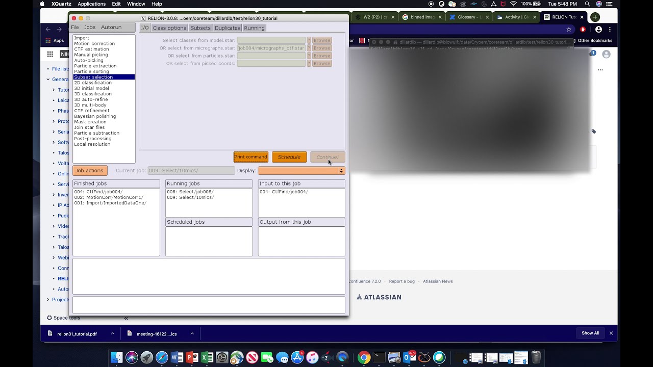Open iTunes music icon in dock
Screen dimensions: 653x367
click(312, 358)
